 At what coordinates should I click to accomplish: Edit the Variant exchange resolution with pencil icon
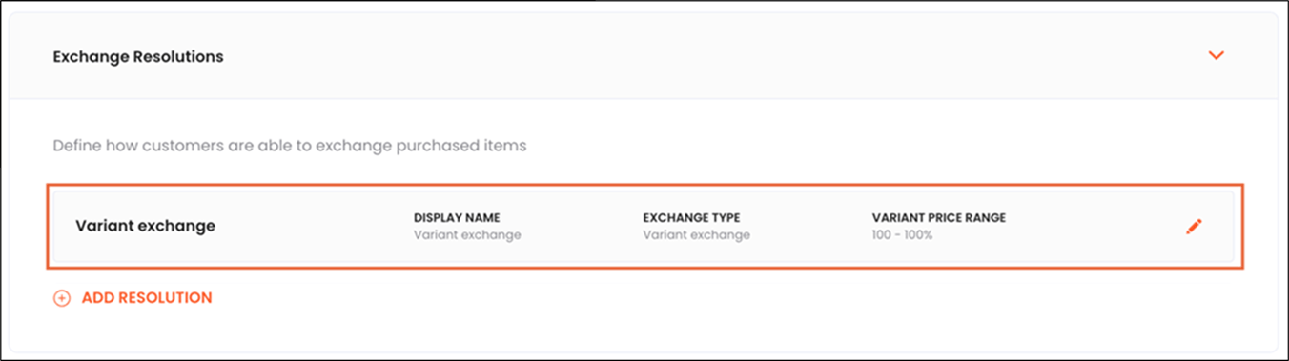pos(1194,227)
